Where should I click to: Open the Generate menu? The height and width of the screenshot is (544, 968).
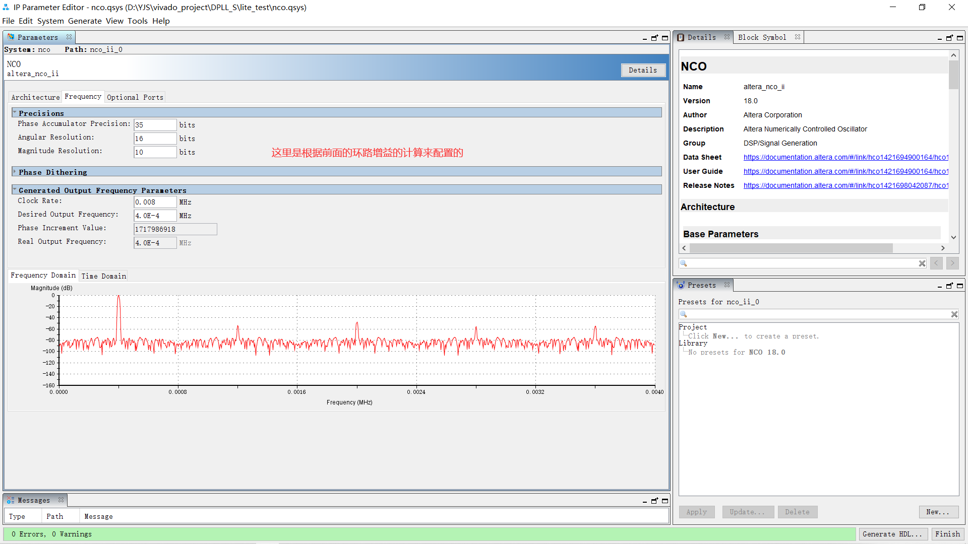85,21
